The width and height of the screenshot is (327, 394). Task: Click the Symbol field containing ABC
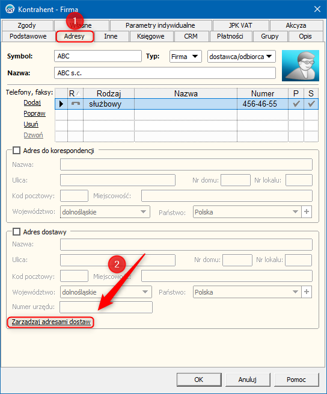click(98, 56)
